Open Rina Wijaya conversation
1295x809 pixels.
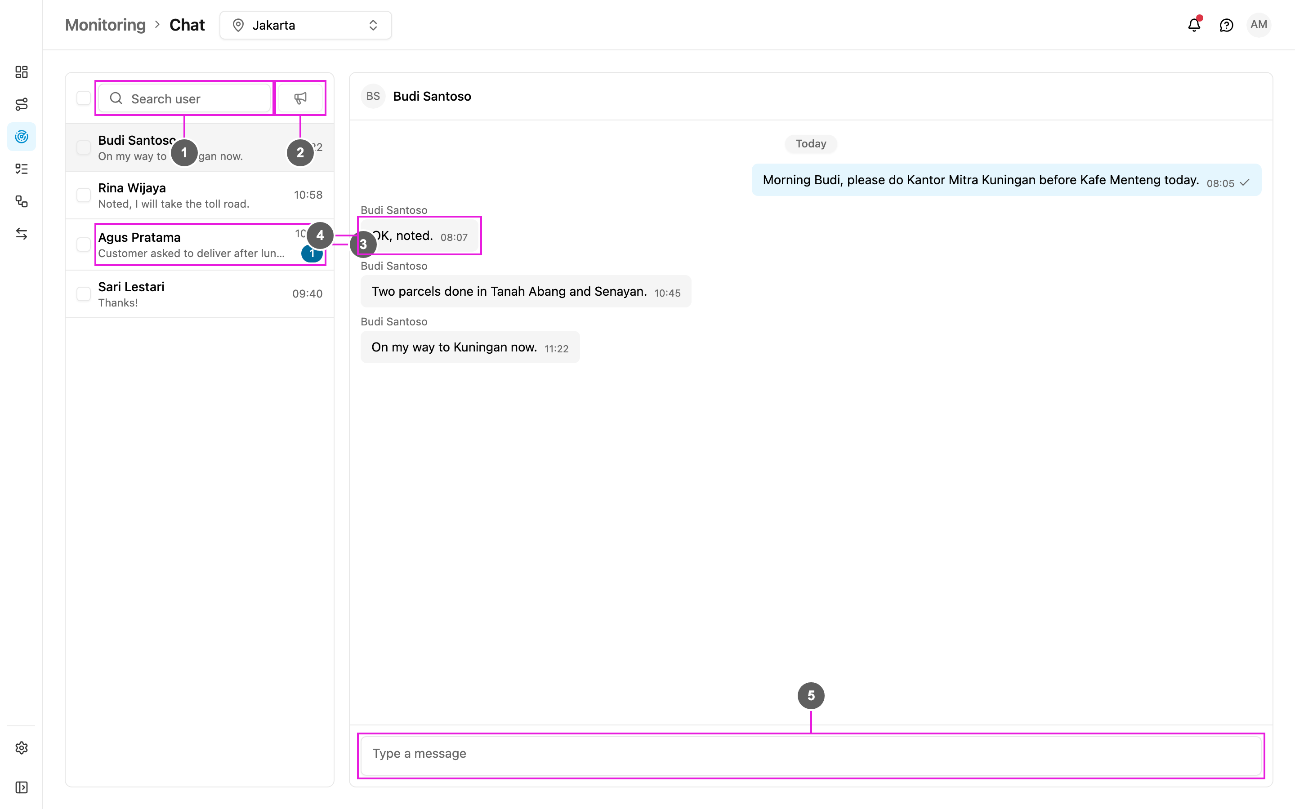point(200,196)
